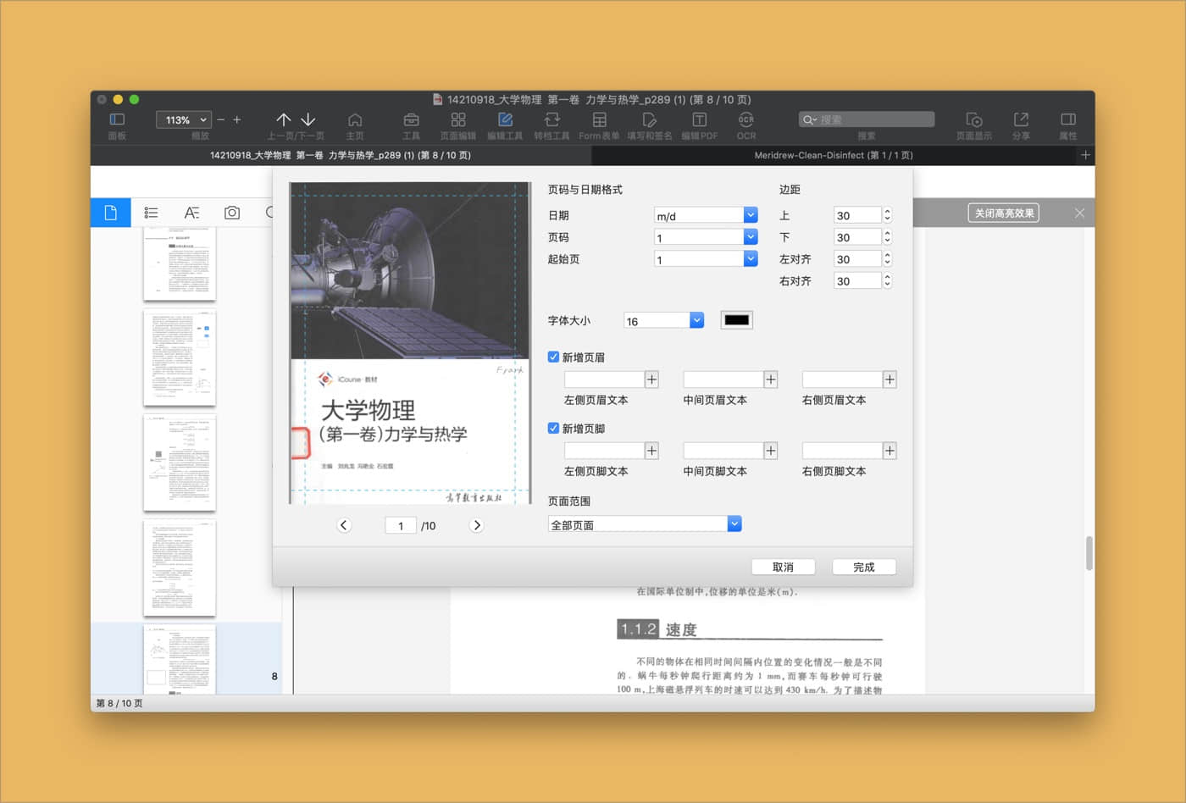The width and height of the screenshot is (1186, 803).
Task: Toggle the Properties (属性) panel
Action: tap(1068, 119)
